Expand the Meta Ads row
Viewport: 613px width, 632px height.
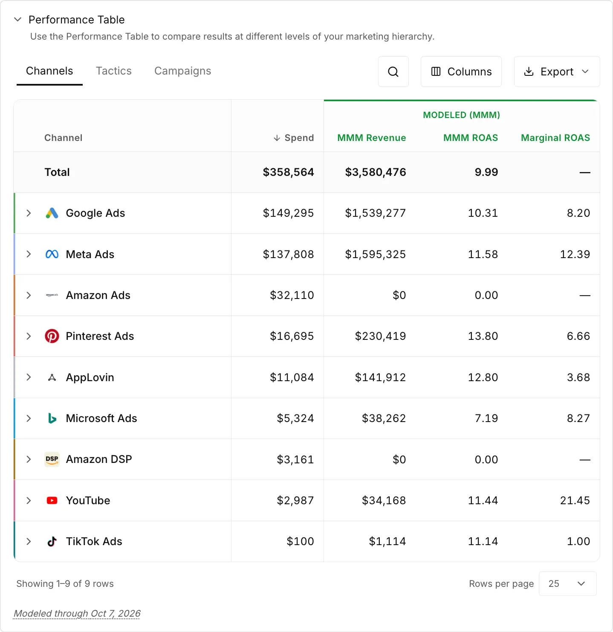pos(29,254)
